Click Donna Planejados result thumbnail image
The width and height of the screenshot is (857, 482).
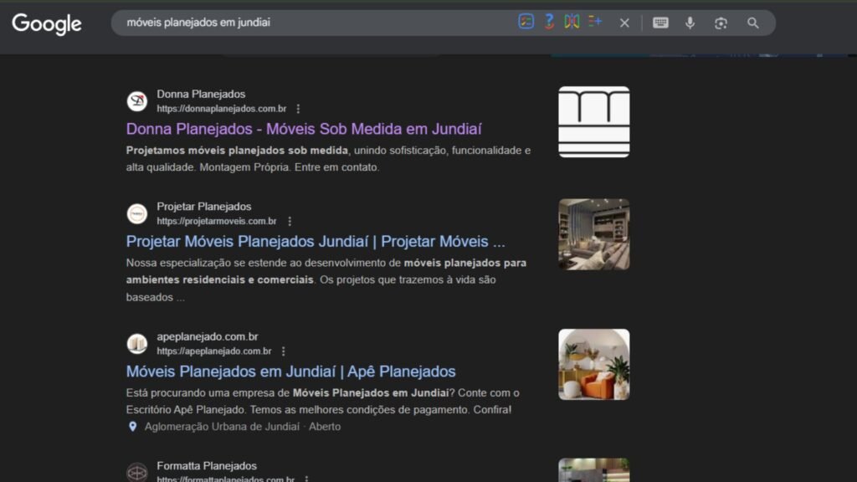(x=593, y=122)
